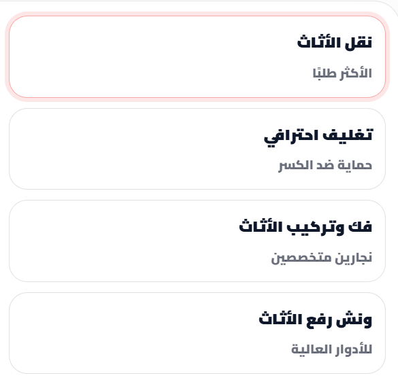
Task: Pick the professional packaging option
Action: point(197,149)
